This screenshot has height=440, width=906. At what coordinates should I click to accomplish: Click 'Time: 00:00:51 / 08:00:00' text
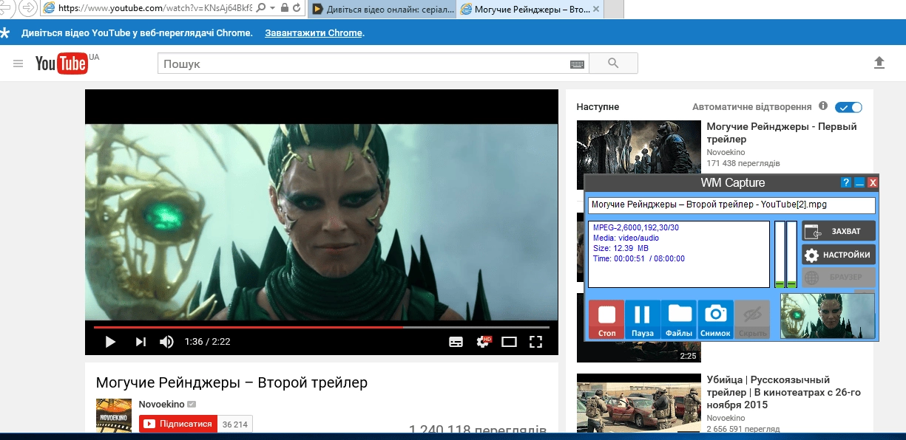click(x=639, y=259)
